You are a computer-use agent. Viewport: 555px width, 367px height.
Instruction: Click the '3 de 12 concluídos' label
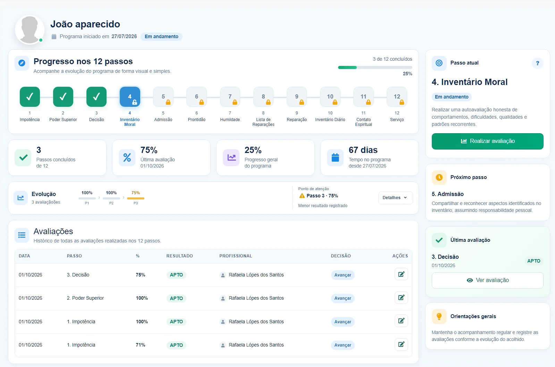(x=393, y=59)
